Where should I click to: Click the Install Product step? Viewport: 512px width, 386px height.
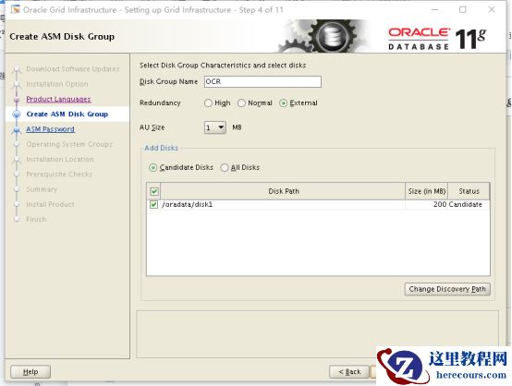[x=50, y=204]
